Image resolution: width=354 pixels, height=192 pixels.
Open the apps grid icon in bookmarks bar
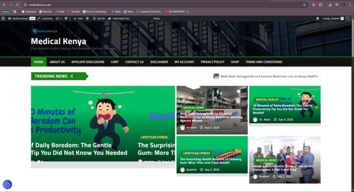click(15, 12)
